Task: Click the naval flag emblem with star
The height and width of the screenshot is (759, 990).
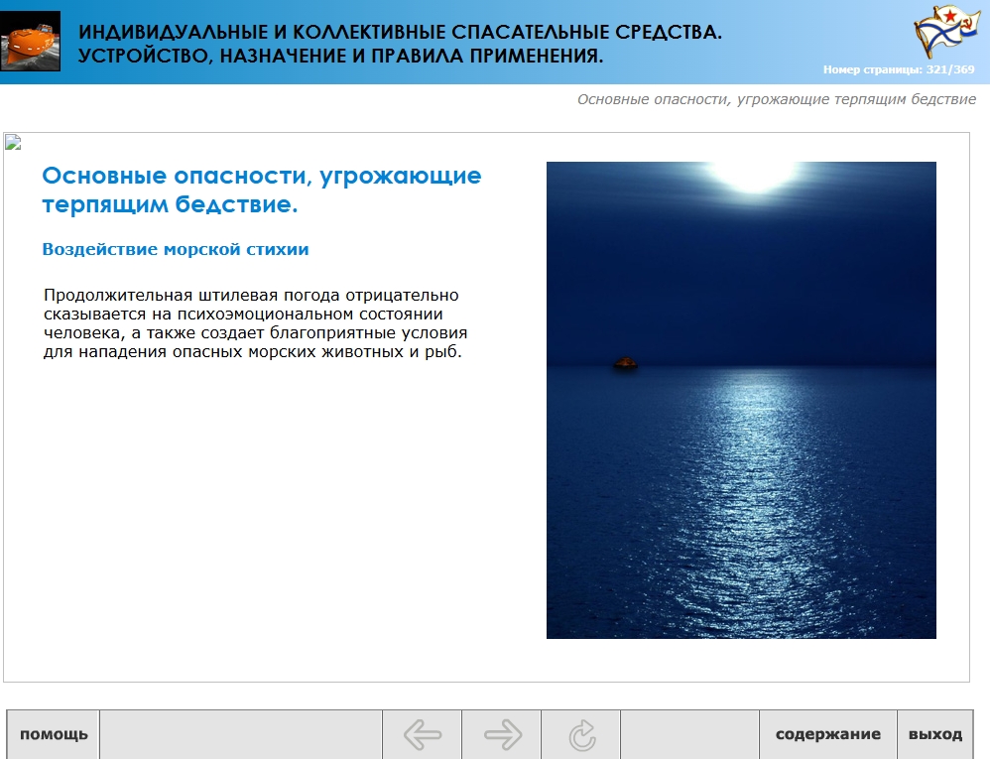Action: (938, 34)
